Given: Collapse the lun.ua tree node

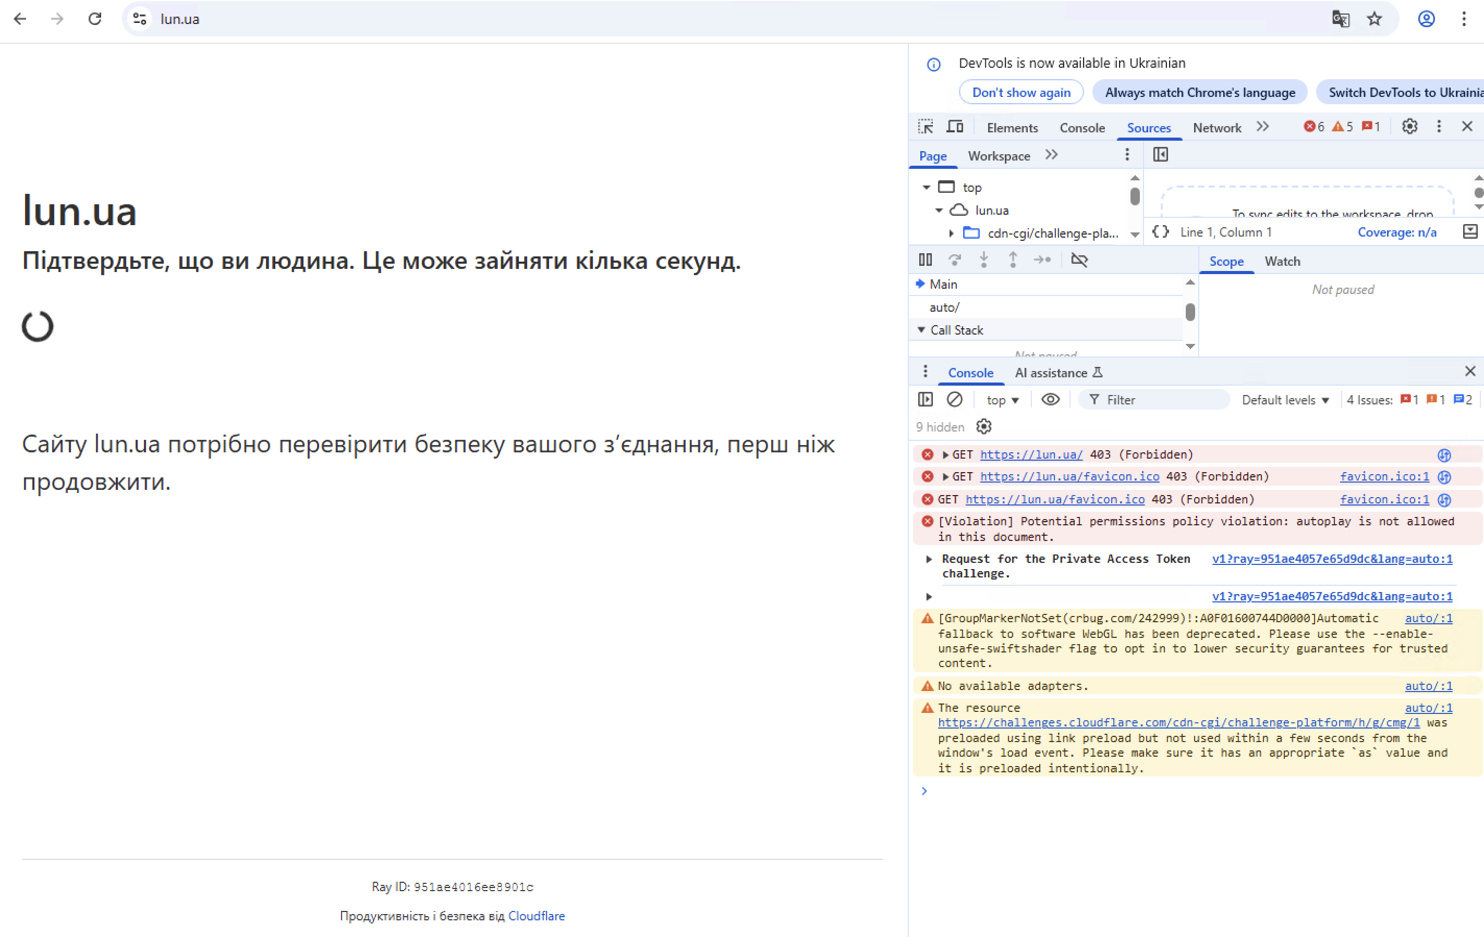Looking at the screenshot, I should click(x=939, y=210).
